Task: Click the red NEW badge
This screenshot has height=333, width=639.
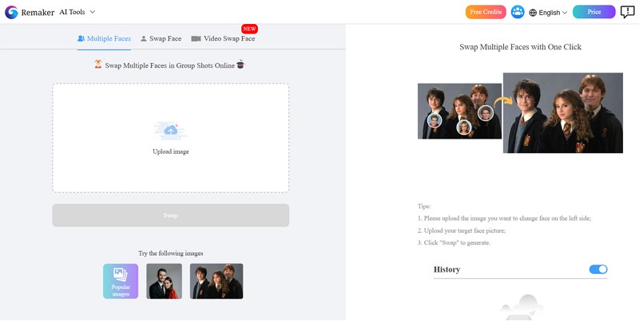Action: [x=249, y=29]
